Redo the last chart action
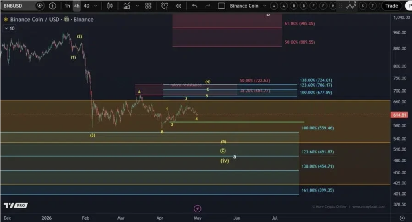This screenshot has width=412, height=222. 208,6
